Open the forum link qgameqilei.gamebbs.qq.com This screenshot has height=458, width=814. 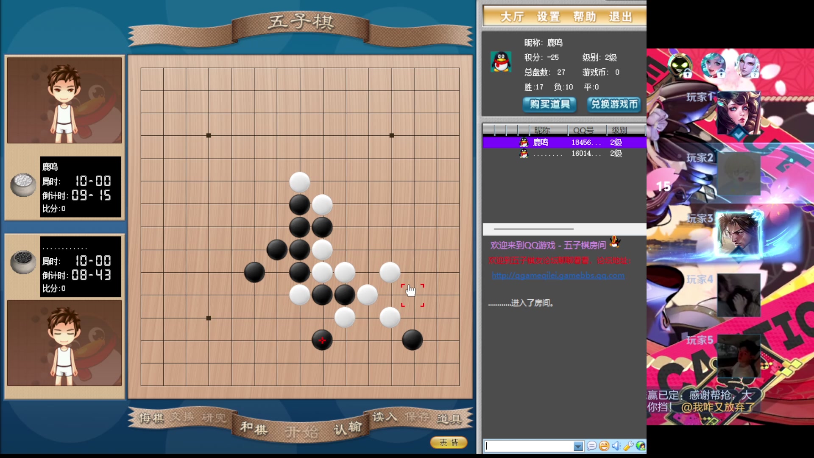coord(558,276)
